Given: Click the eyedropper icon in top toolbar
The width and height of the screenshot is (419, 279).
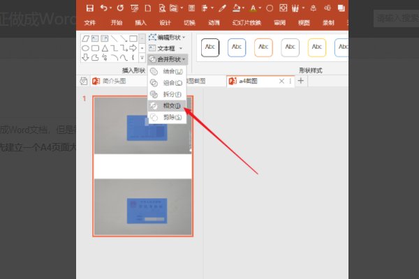Looking at the screenshot, I should [x=222, y=8].
